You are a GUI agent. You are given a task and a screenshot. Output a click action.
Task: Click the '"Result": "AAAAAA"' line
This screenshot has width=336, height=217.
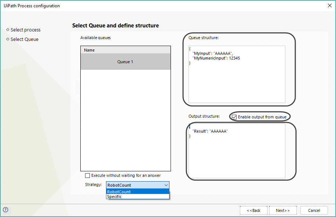click(x=210, y=131)
